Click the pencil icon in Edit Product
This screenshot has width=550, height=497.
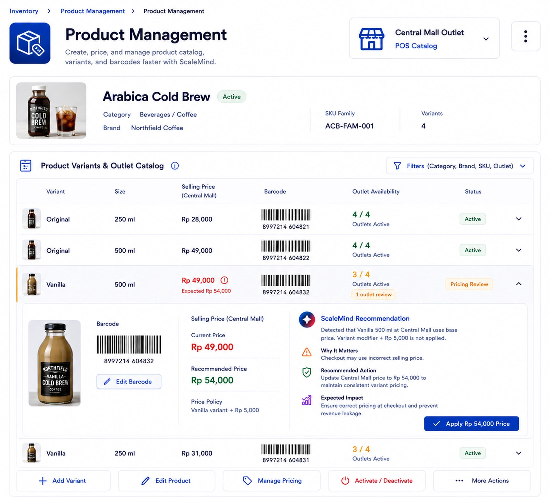(145, 481)
